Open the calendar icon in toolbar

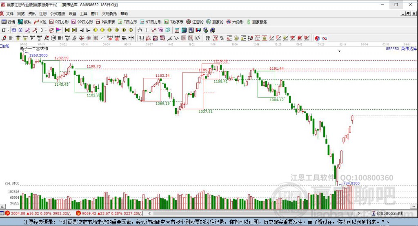tap(177, 30)
